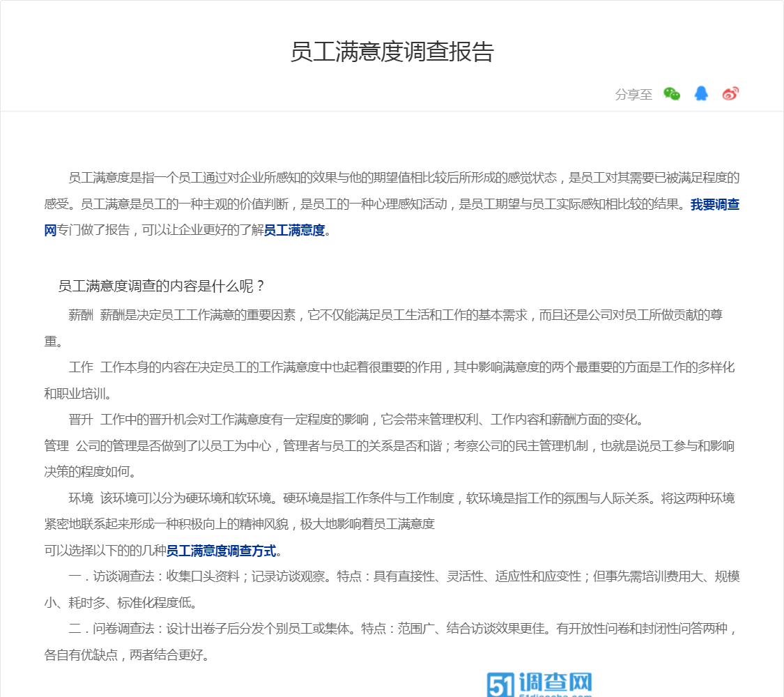Screen dimensions: 784x697
Task: Open the 我要调查网 link
Action: pyautogui.click(x=714, y=204)
